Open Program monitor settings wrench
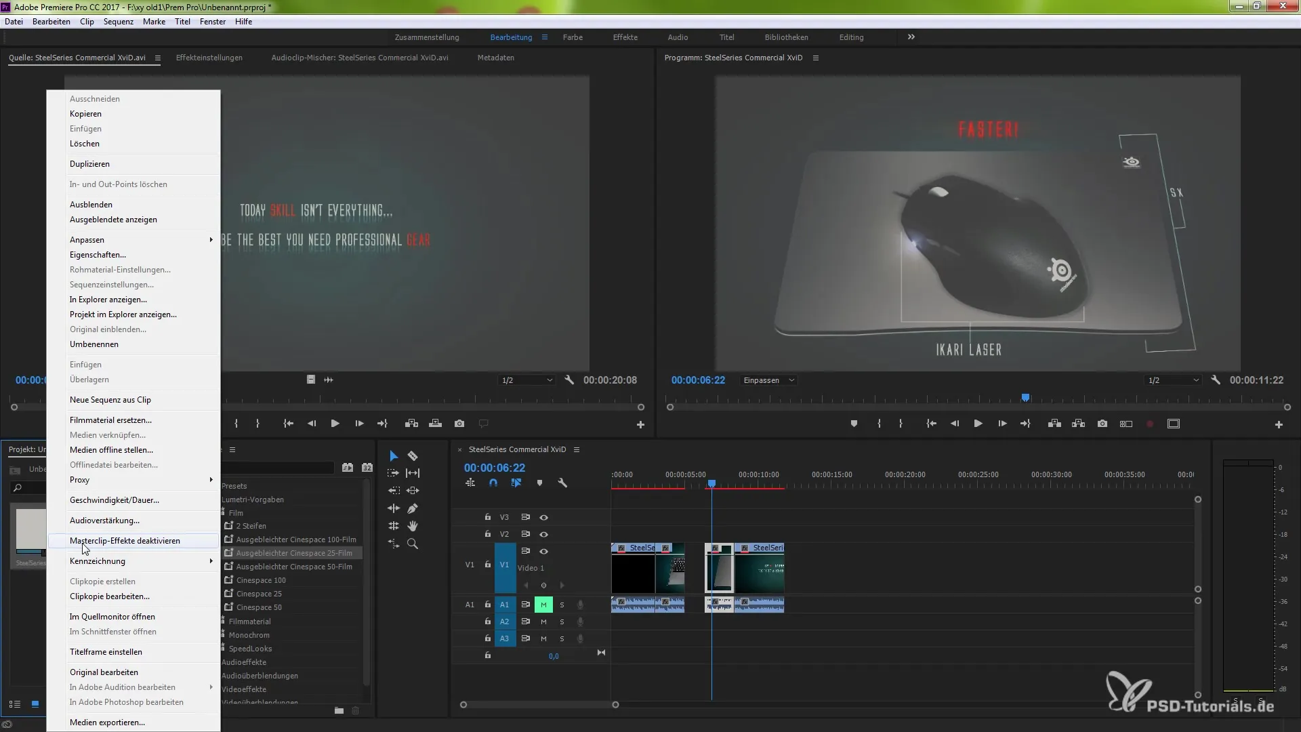This screenshot has width=1301, height=732. pyautogui.click(x=1216, y=380)
